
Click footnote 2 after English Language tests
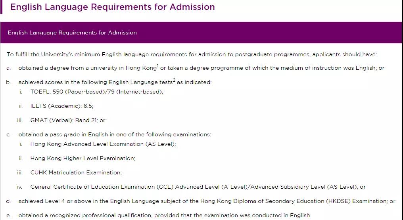tap(174, 80)
